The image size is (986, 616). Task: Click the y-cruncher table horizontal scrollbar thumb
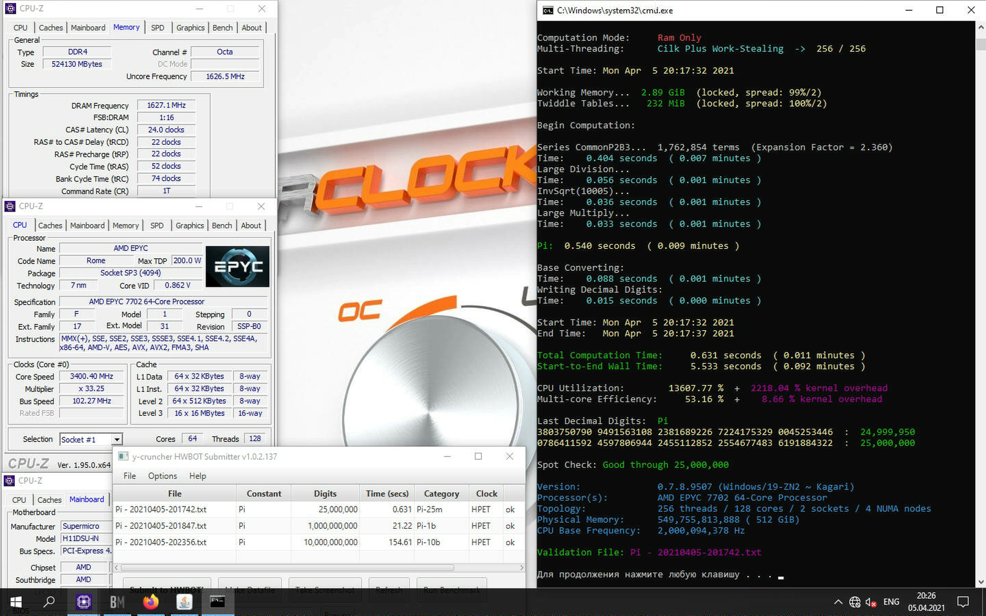pos(288,568)
